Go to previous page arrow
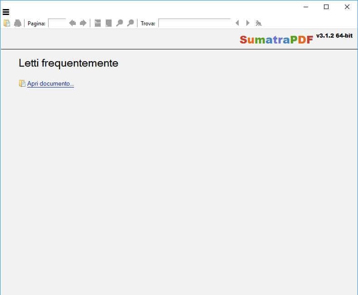Image resolution: width=358 pixels, height=295 pixels. point(73,23)
